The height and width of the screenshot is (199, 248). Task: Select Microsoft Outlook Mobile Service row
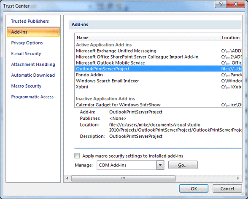point(158,63)
